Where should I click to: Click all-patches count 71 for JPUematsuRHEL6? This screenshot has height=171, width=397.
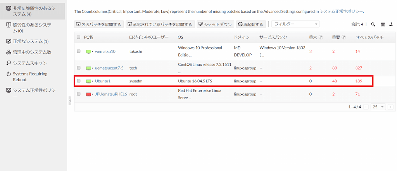(357, 94)
